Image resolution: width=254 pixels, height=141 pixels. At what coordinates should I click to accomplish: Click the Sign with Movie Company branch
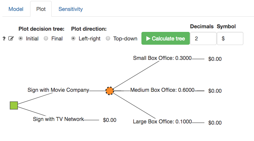[58, 90]
